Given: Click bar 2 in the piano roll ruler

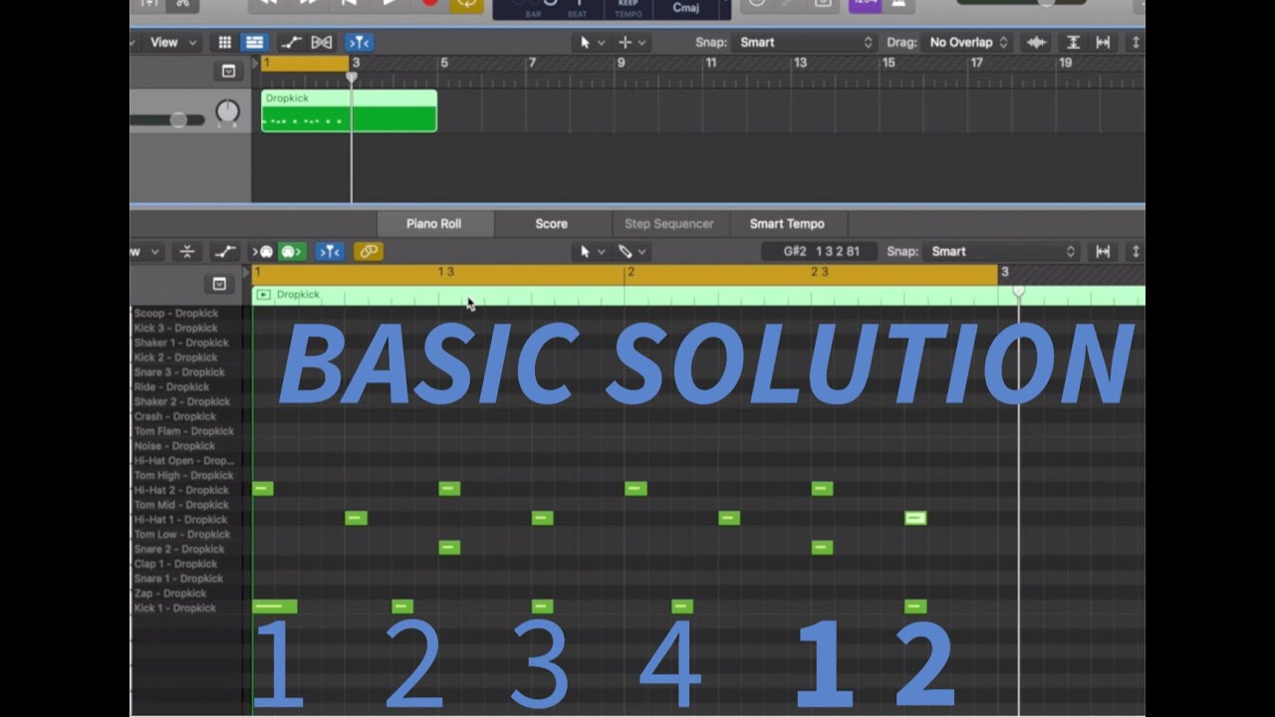Looking at the screenshot, I should (x=630, y=272).
